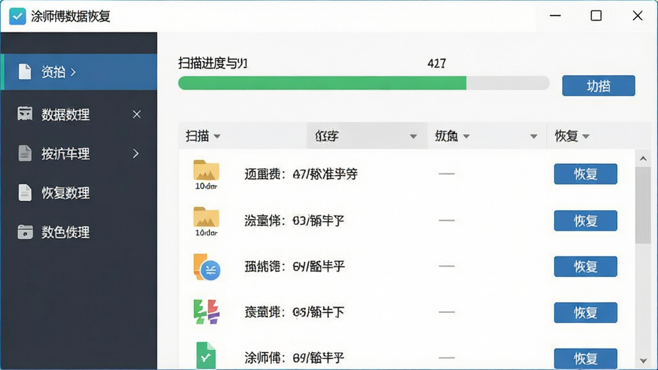Screen dimensions: 658x370
Task: Click the 扫描进度 label above the bar
Action: (x=213, y=64)
